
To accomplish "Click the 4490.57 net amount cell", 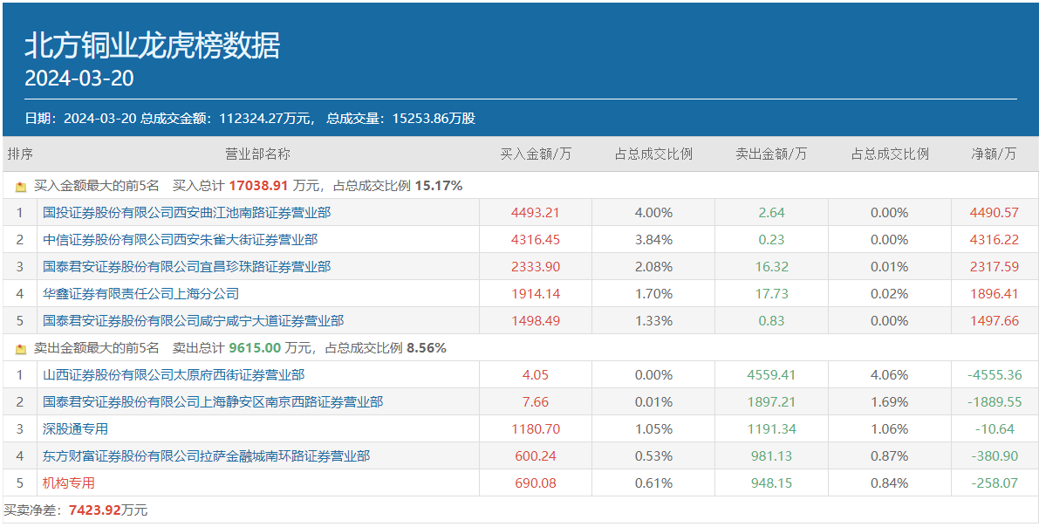I will click(994, 212).
